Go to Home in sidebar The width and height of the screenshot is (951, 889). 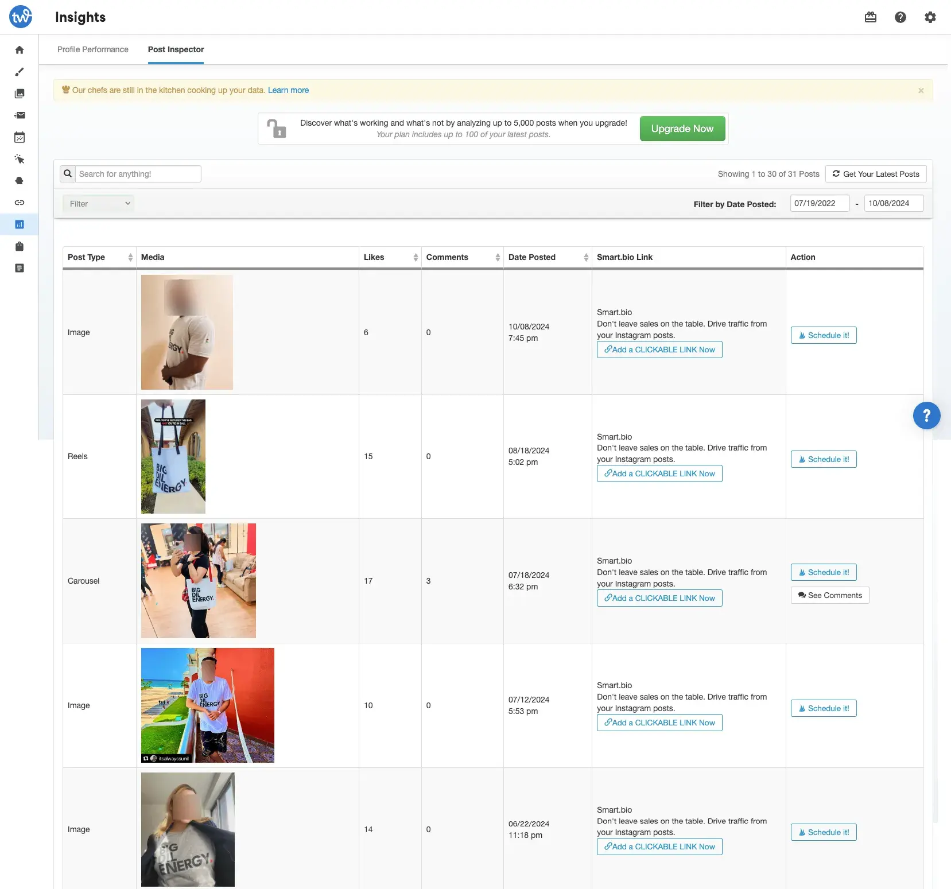20,50
